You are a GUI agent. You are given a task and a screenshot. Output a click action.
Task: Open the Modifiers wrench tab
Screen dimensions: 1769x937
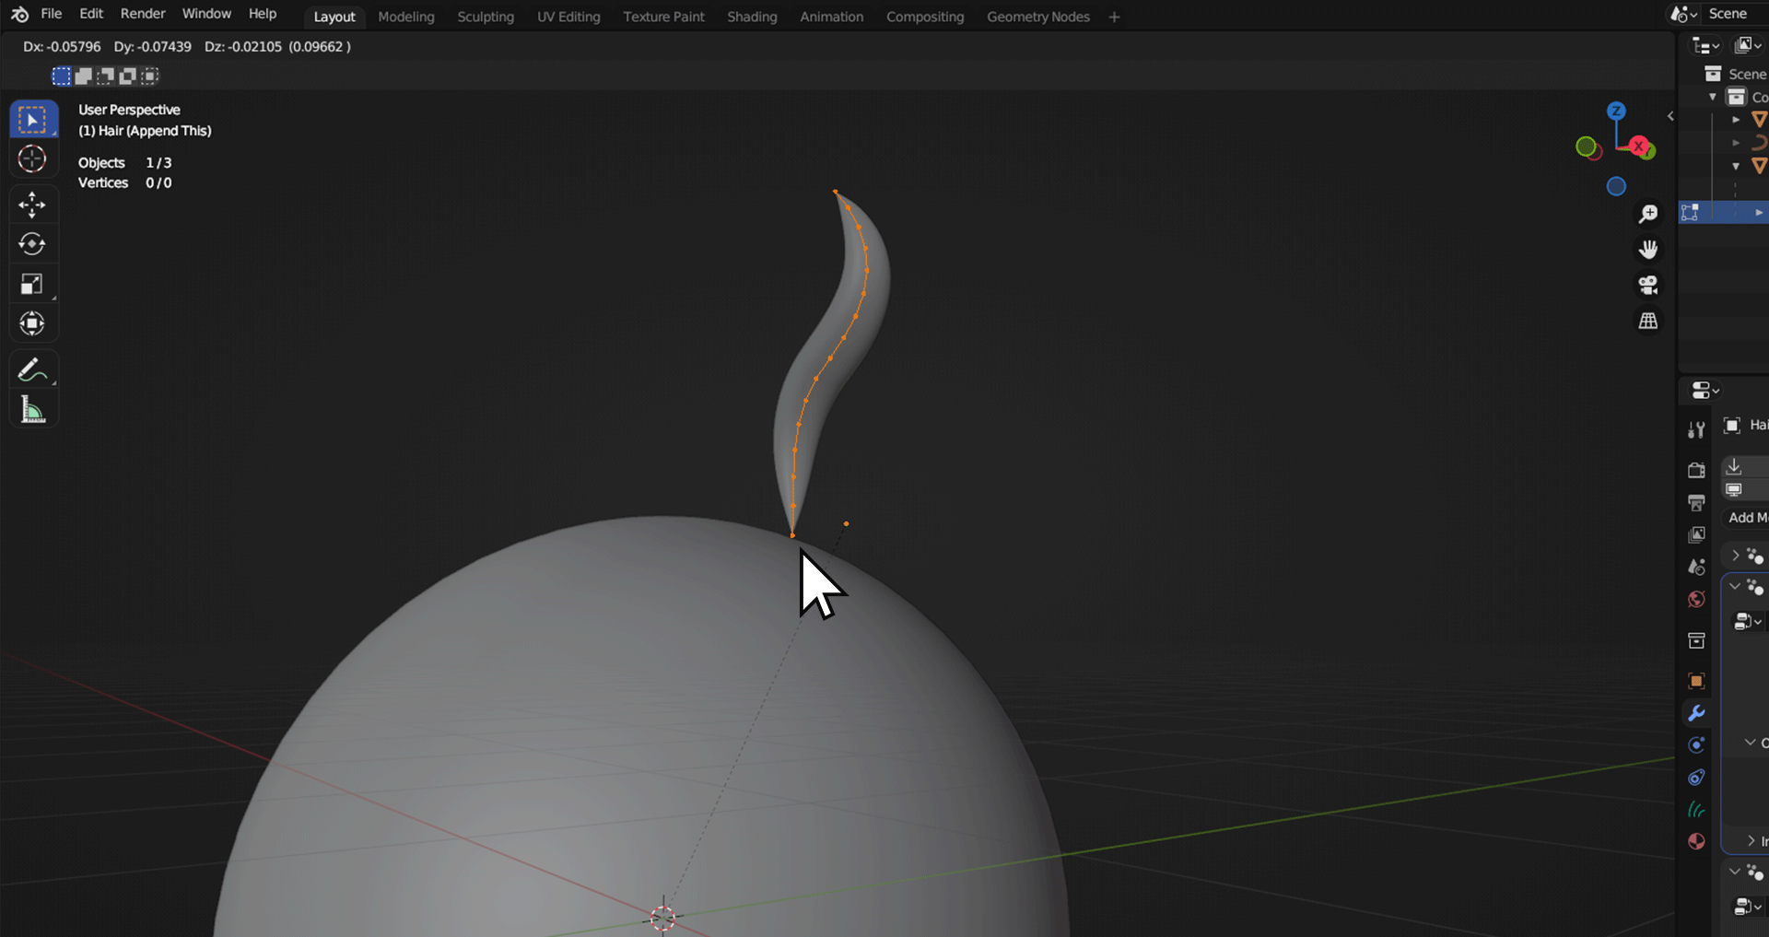[1696, 713]
